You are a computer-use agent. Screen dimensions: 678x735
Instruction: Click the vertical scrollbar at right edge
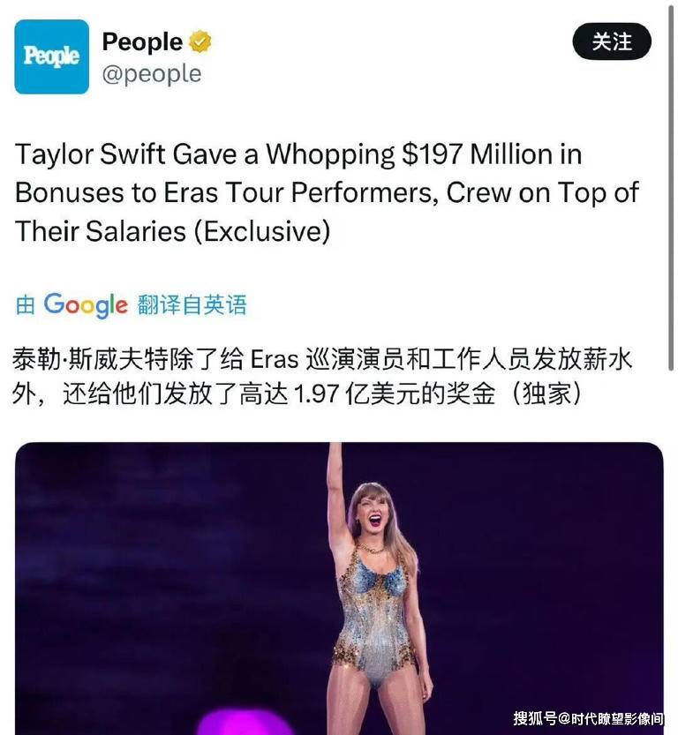click(671, 186)
